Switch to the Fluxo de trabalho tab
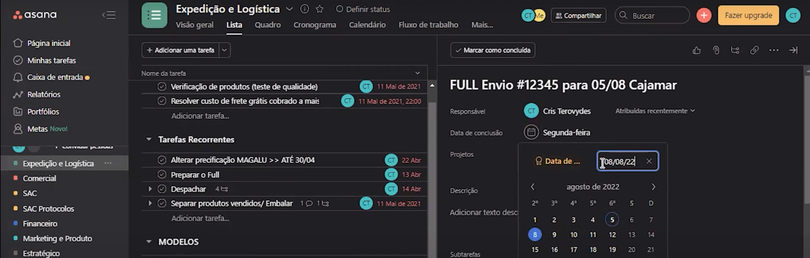 428,25
